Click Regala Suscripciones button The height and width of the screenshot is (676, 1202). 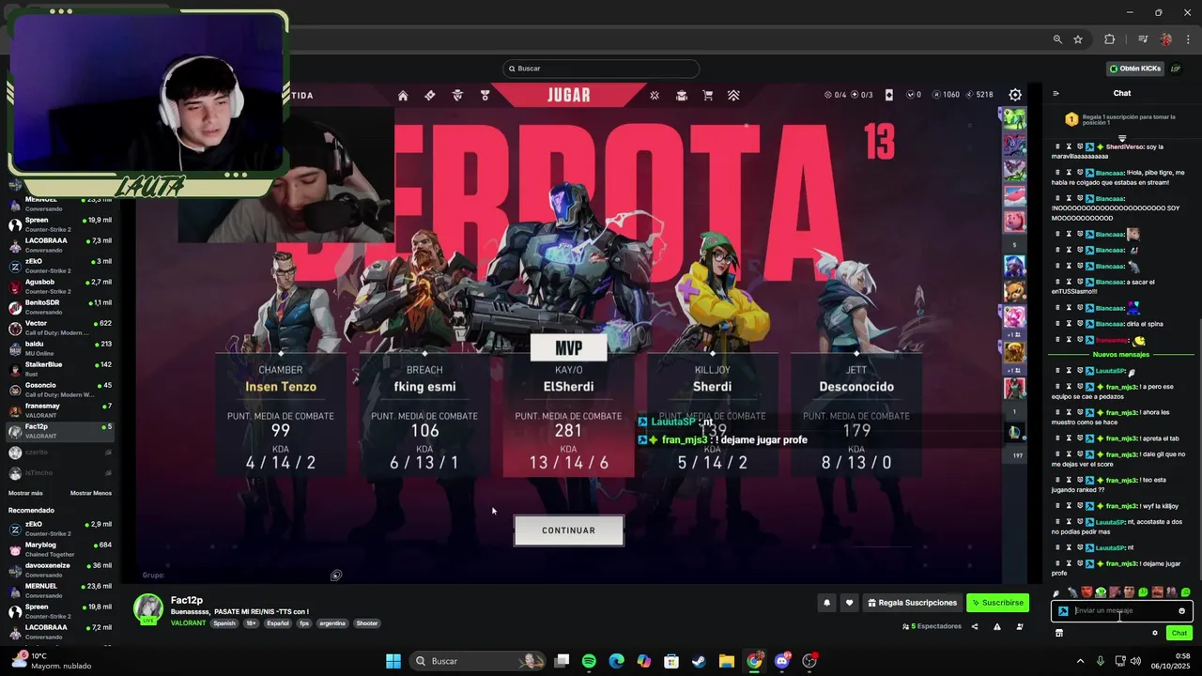pyautogui.click(x=913, y=603)
